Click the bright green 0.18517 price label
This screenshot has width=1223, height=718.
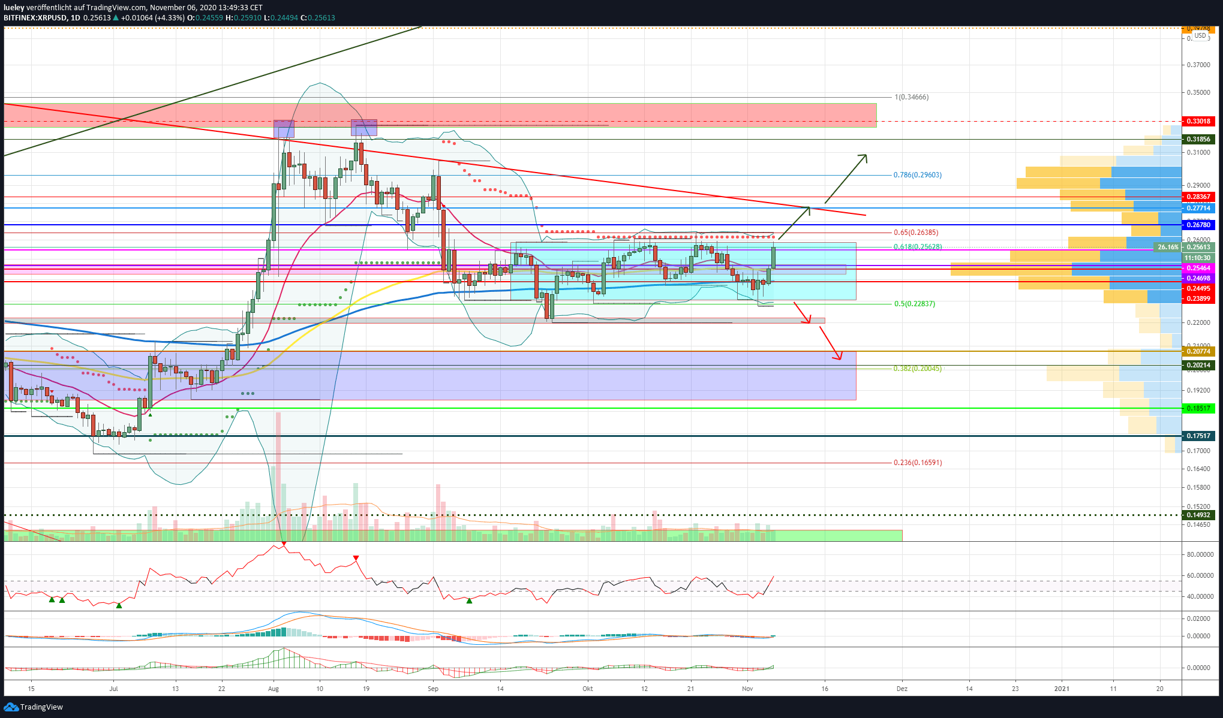point(1198,408)
